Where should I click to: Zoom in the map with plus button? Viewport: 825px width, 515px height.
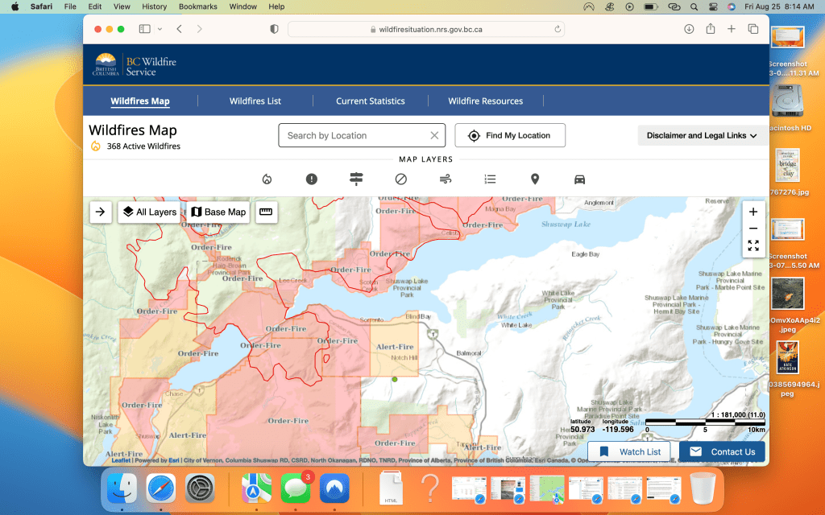753,212
